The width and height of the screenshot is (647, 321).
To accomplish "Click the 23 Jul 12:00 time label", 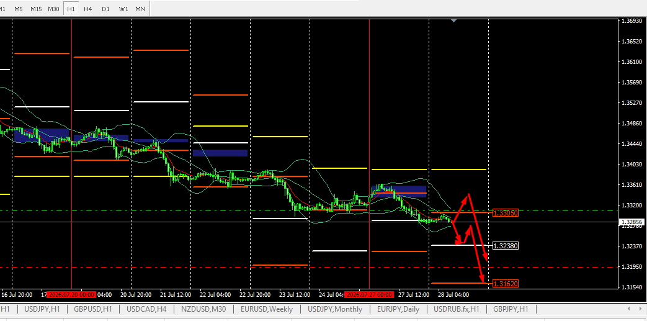I will tap(294, 295).
